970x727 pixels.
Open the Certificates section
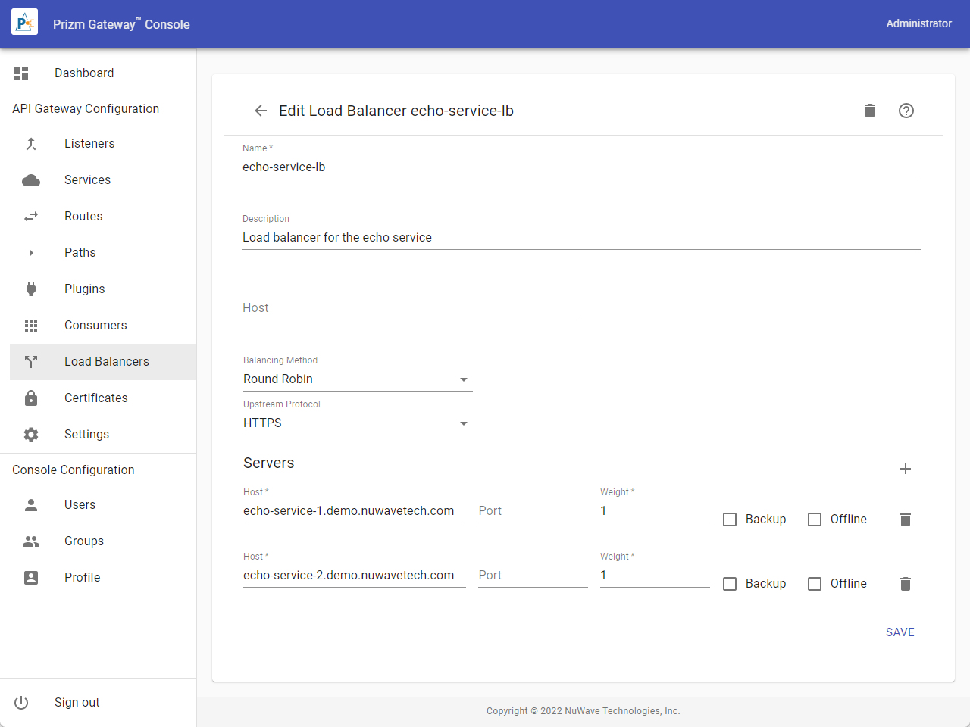pyautogui.click(x=95, y=398)
